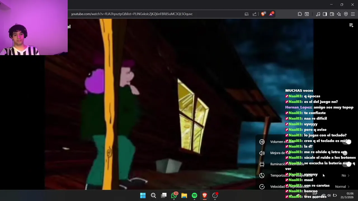Click the system tray battery icon
The height and width of the screenshot is (201, 358).
point(335,195)
